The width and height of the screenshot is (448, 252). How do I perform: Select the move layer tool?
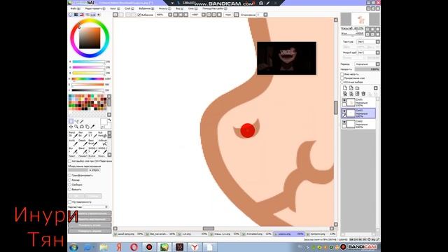(x=71, y=127)
